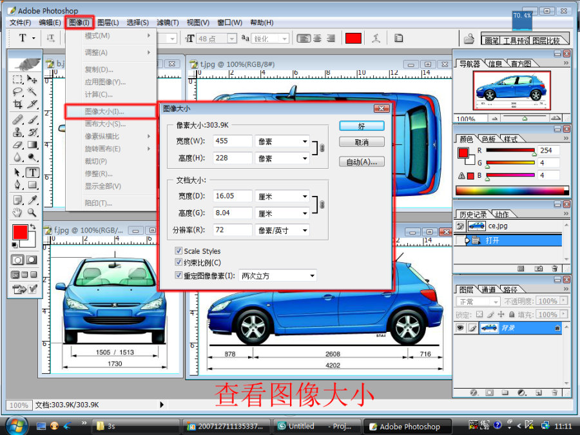This screenshot has height=435, width=580.
Task: Switch to Standard editing mode
Action: pos(17,260)
